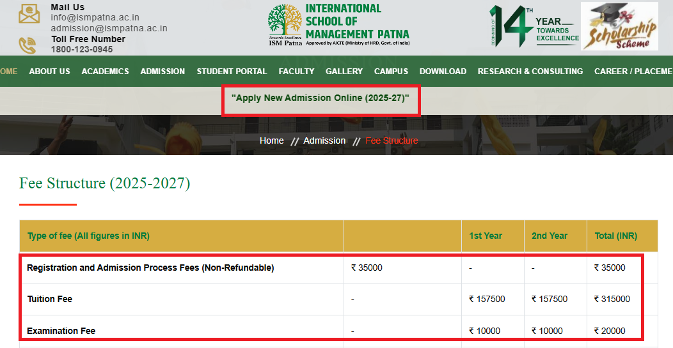The height and width of the screenshot is (348, 673).
Task: Click the Mail Us label
Action: pos(67,7)
